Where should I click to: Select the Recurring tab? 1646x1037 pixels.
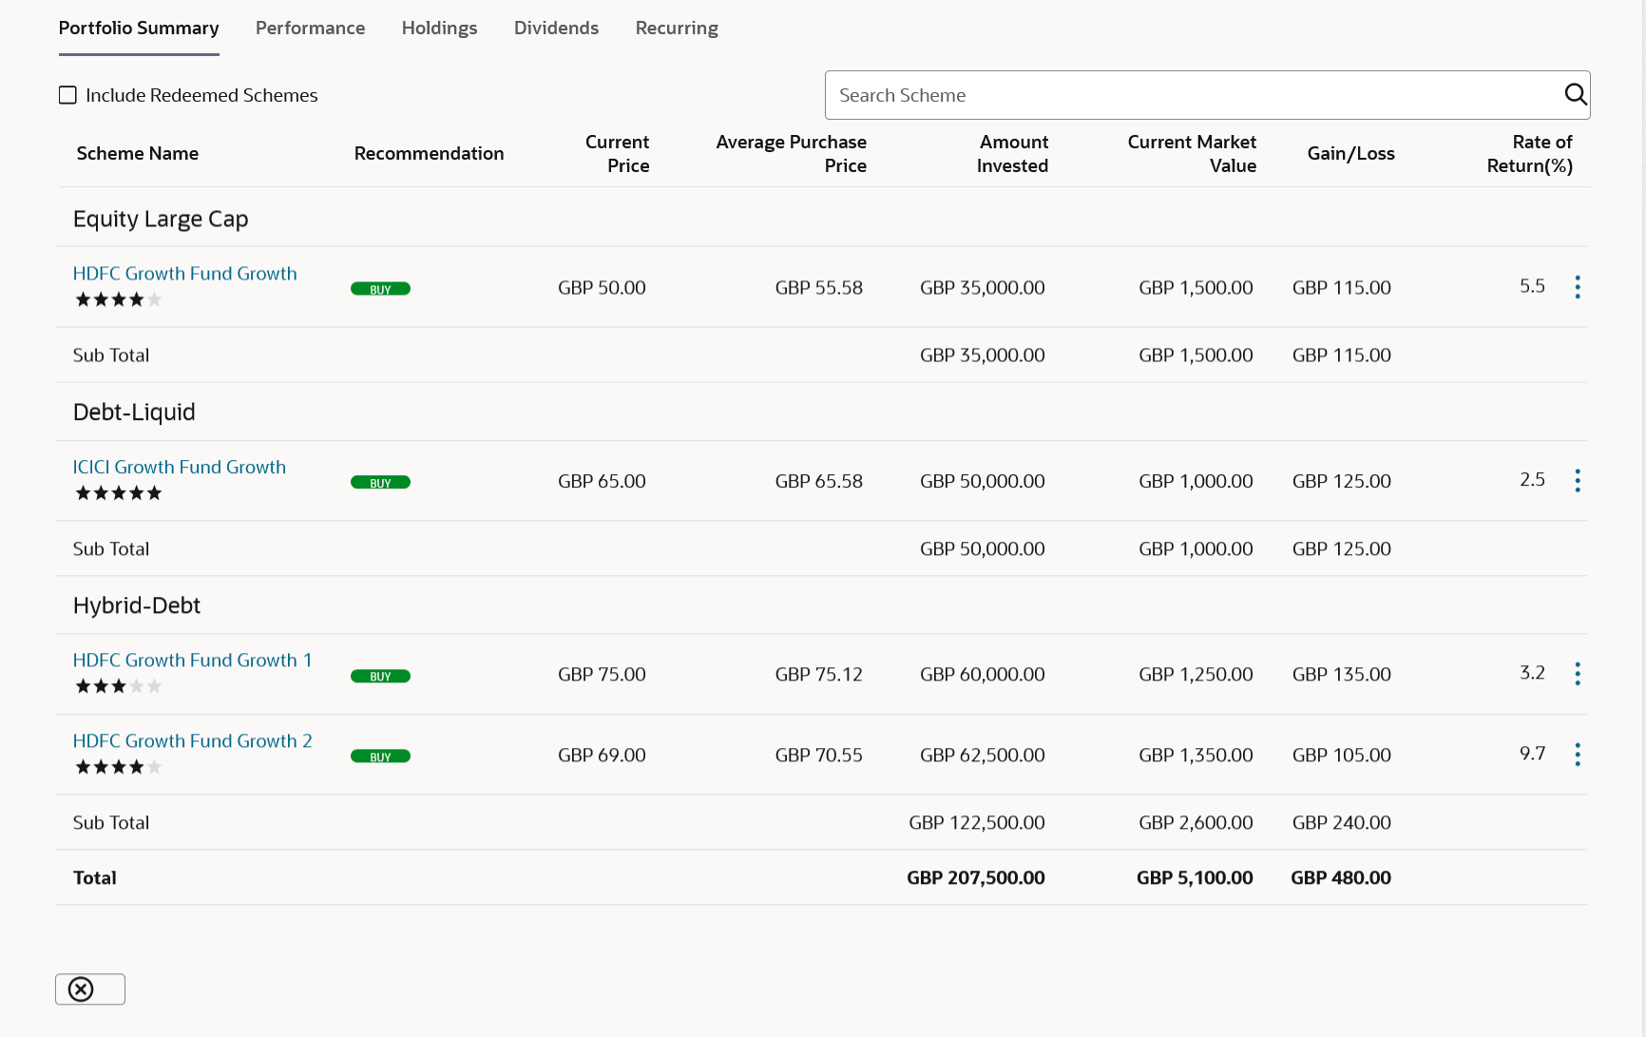[677, 29]
